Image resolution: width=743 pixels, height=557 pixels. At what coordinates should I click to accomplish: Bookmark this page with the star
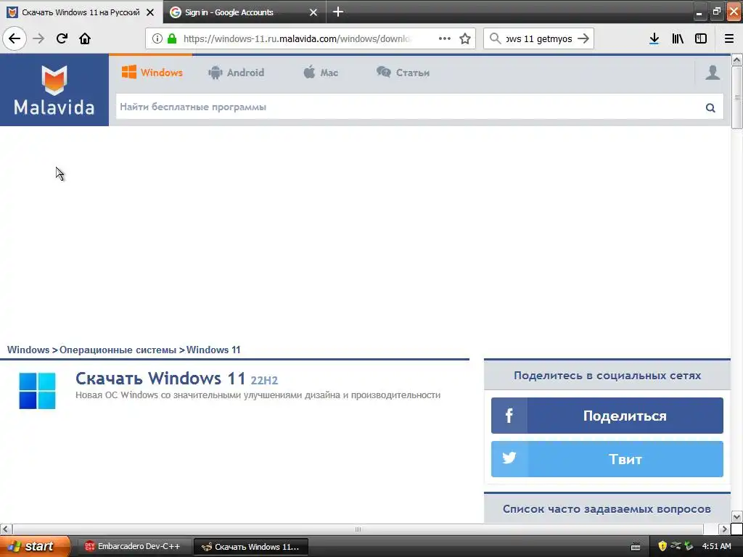(x=465, y=38)
